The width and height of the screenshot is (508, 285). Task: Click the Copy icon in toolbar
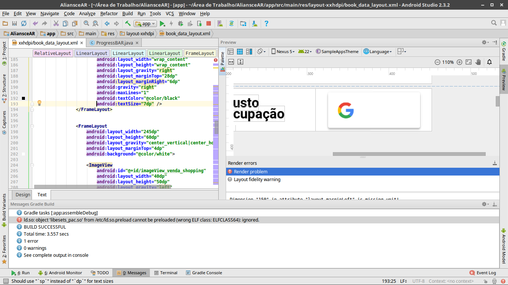(x=65, y=23)
